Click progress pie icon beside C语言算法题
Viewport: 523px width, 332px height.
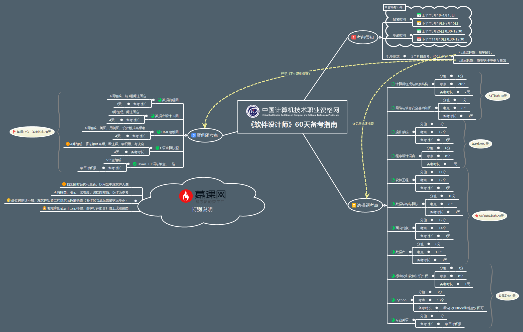(x=157, y=148)
